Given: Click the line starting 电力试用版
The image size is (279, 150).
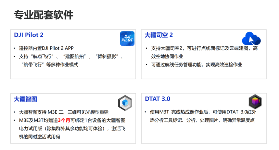Looking at the screenshot, I should [72, 129].
